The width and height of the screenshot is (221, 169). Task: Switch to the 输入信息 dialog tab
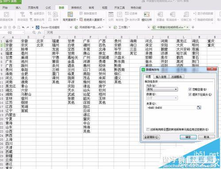pyautogui.click(x=161, y=77)
